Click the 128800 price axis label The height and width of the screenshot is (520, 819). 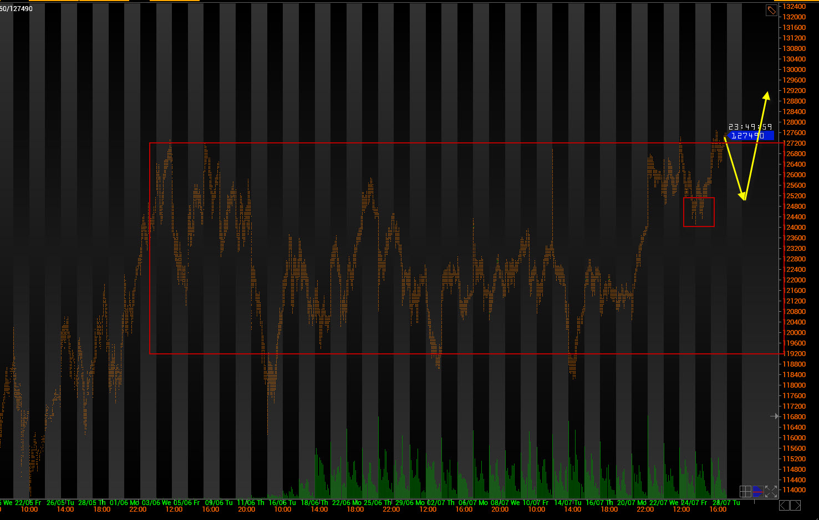pos(794,101)
